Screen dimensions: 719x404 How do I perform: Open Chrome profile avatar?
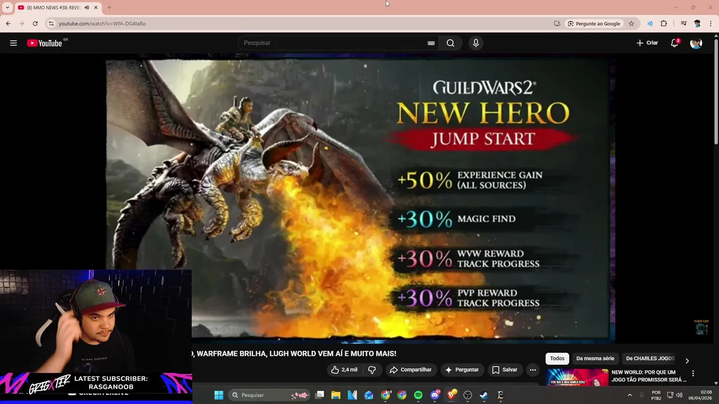click(x=697, y=24)
